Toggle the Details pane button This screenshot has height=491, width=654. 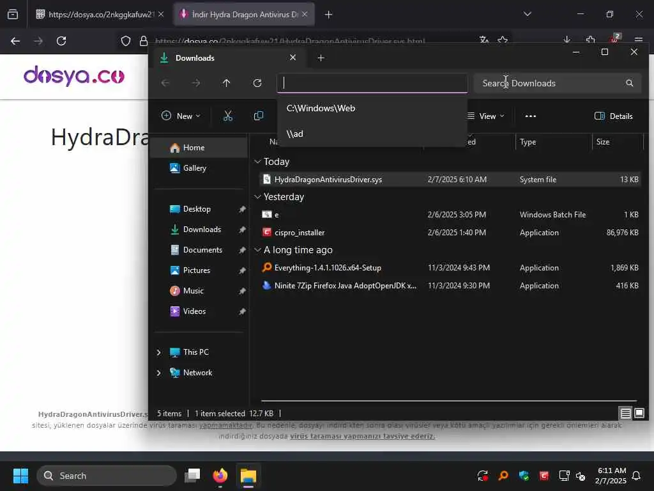click(x=614, y=116)
